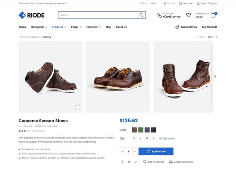Open the wishlist heart icon in header
The image size is (236, 177).
pyautogui.click(x=188, y=15)
